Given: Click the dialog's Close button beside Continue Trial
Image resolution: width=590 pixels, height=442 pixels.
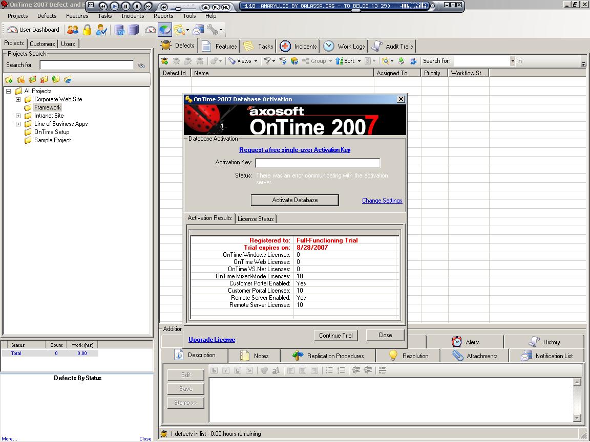Looking at the screenshot, I should pyautogui.click(x=385, y=335).
